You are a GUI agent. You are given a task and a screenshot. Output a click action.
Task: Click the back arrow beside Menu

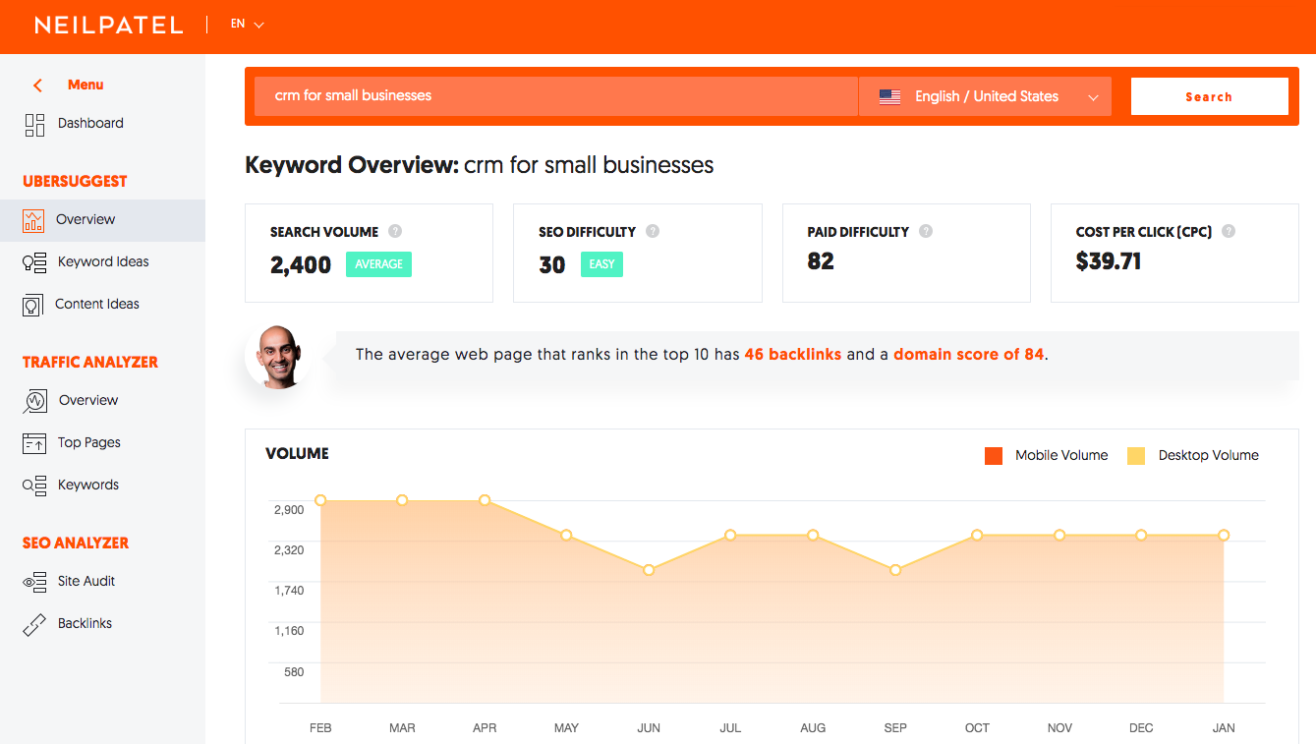(x=37, y=86)
